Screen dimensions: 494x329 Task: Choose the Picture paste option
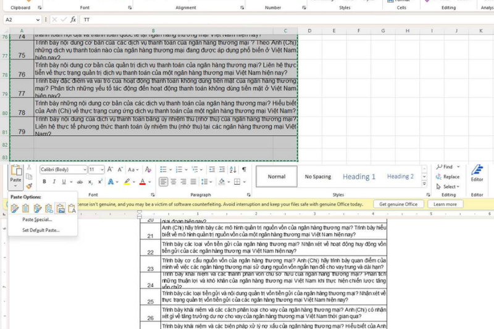pyautogui.click(x=61, y=208)
